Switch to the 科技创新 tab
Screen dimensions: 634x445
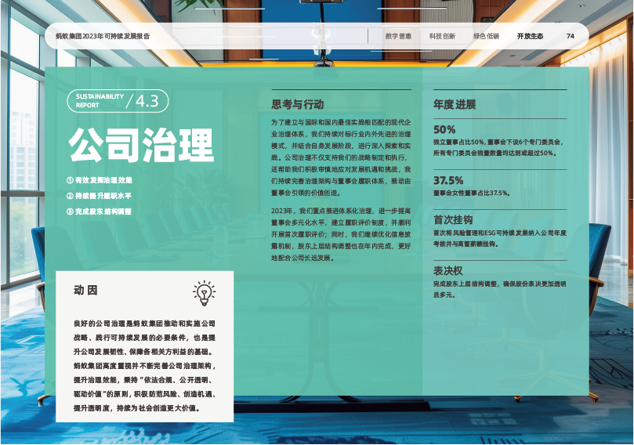click(x=442, y=36)
